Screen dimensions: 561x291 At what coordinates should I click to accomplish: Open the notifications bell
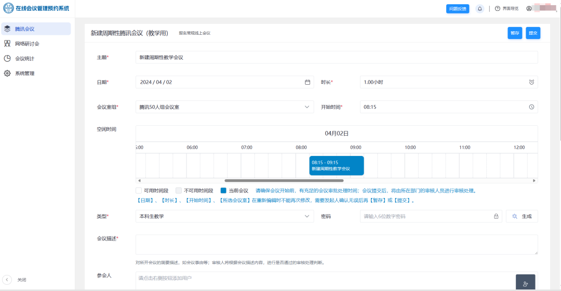pos(480,9)
